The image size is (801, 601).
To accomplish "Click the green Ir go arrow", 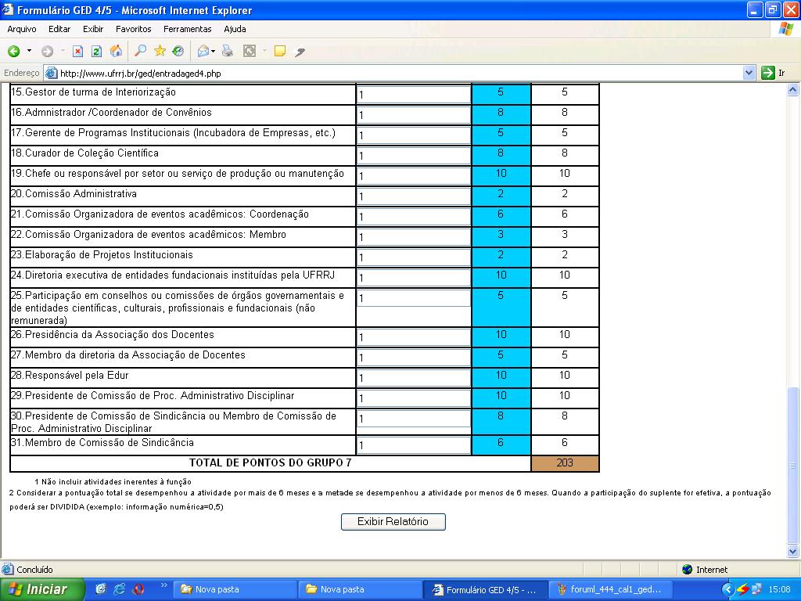I will click(x=768, y=73).
